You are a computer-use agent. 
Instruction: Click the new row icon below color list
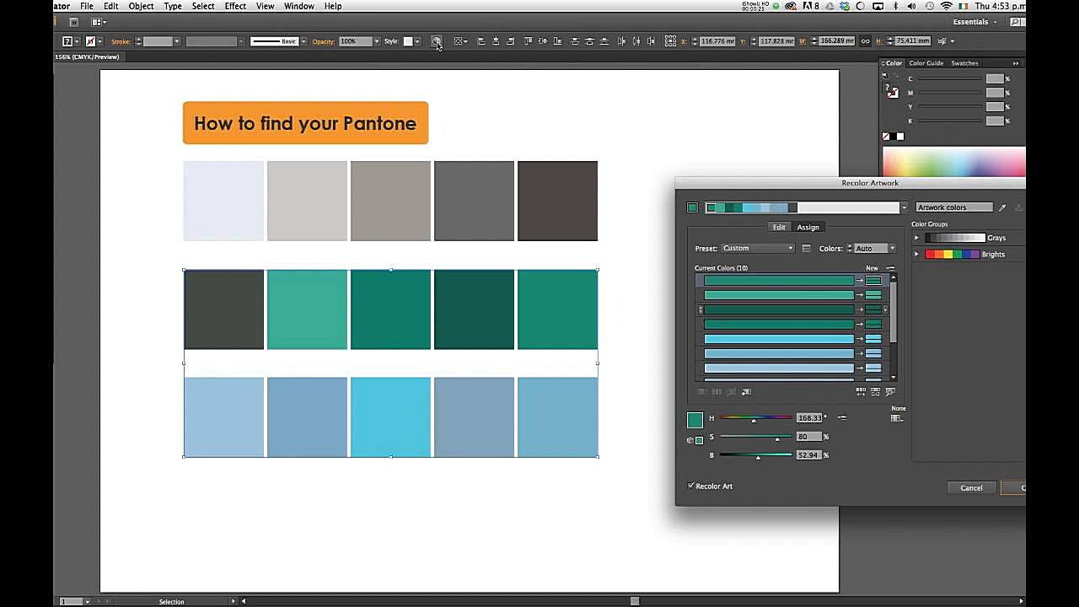746,391
